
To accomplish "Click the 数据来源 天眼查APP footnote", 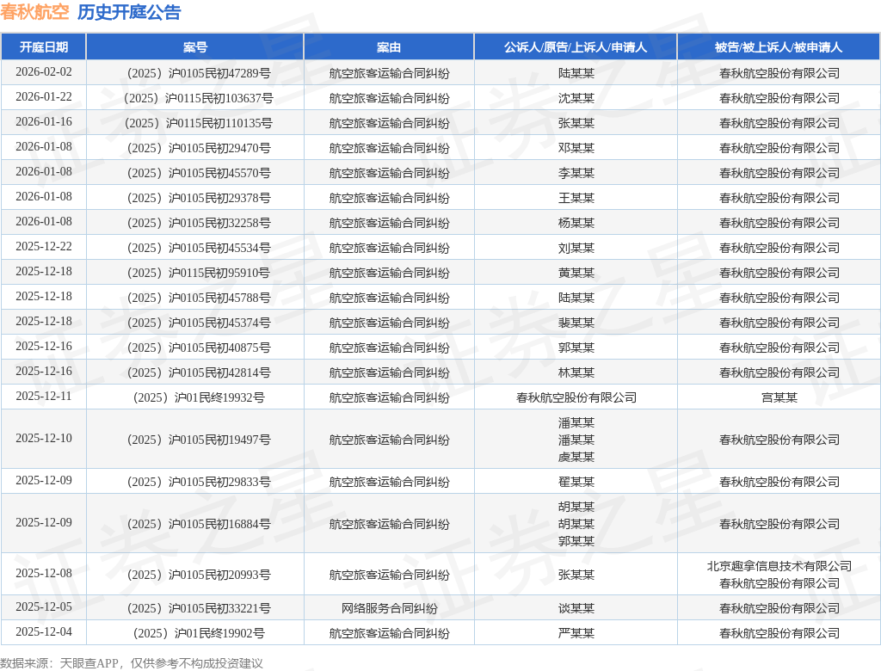I will 132,663.
